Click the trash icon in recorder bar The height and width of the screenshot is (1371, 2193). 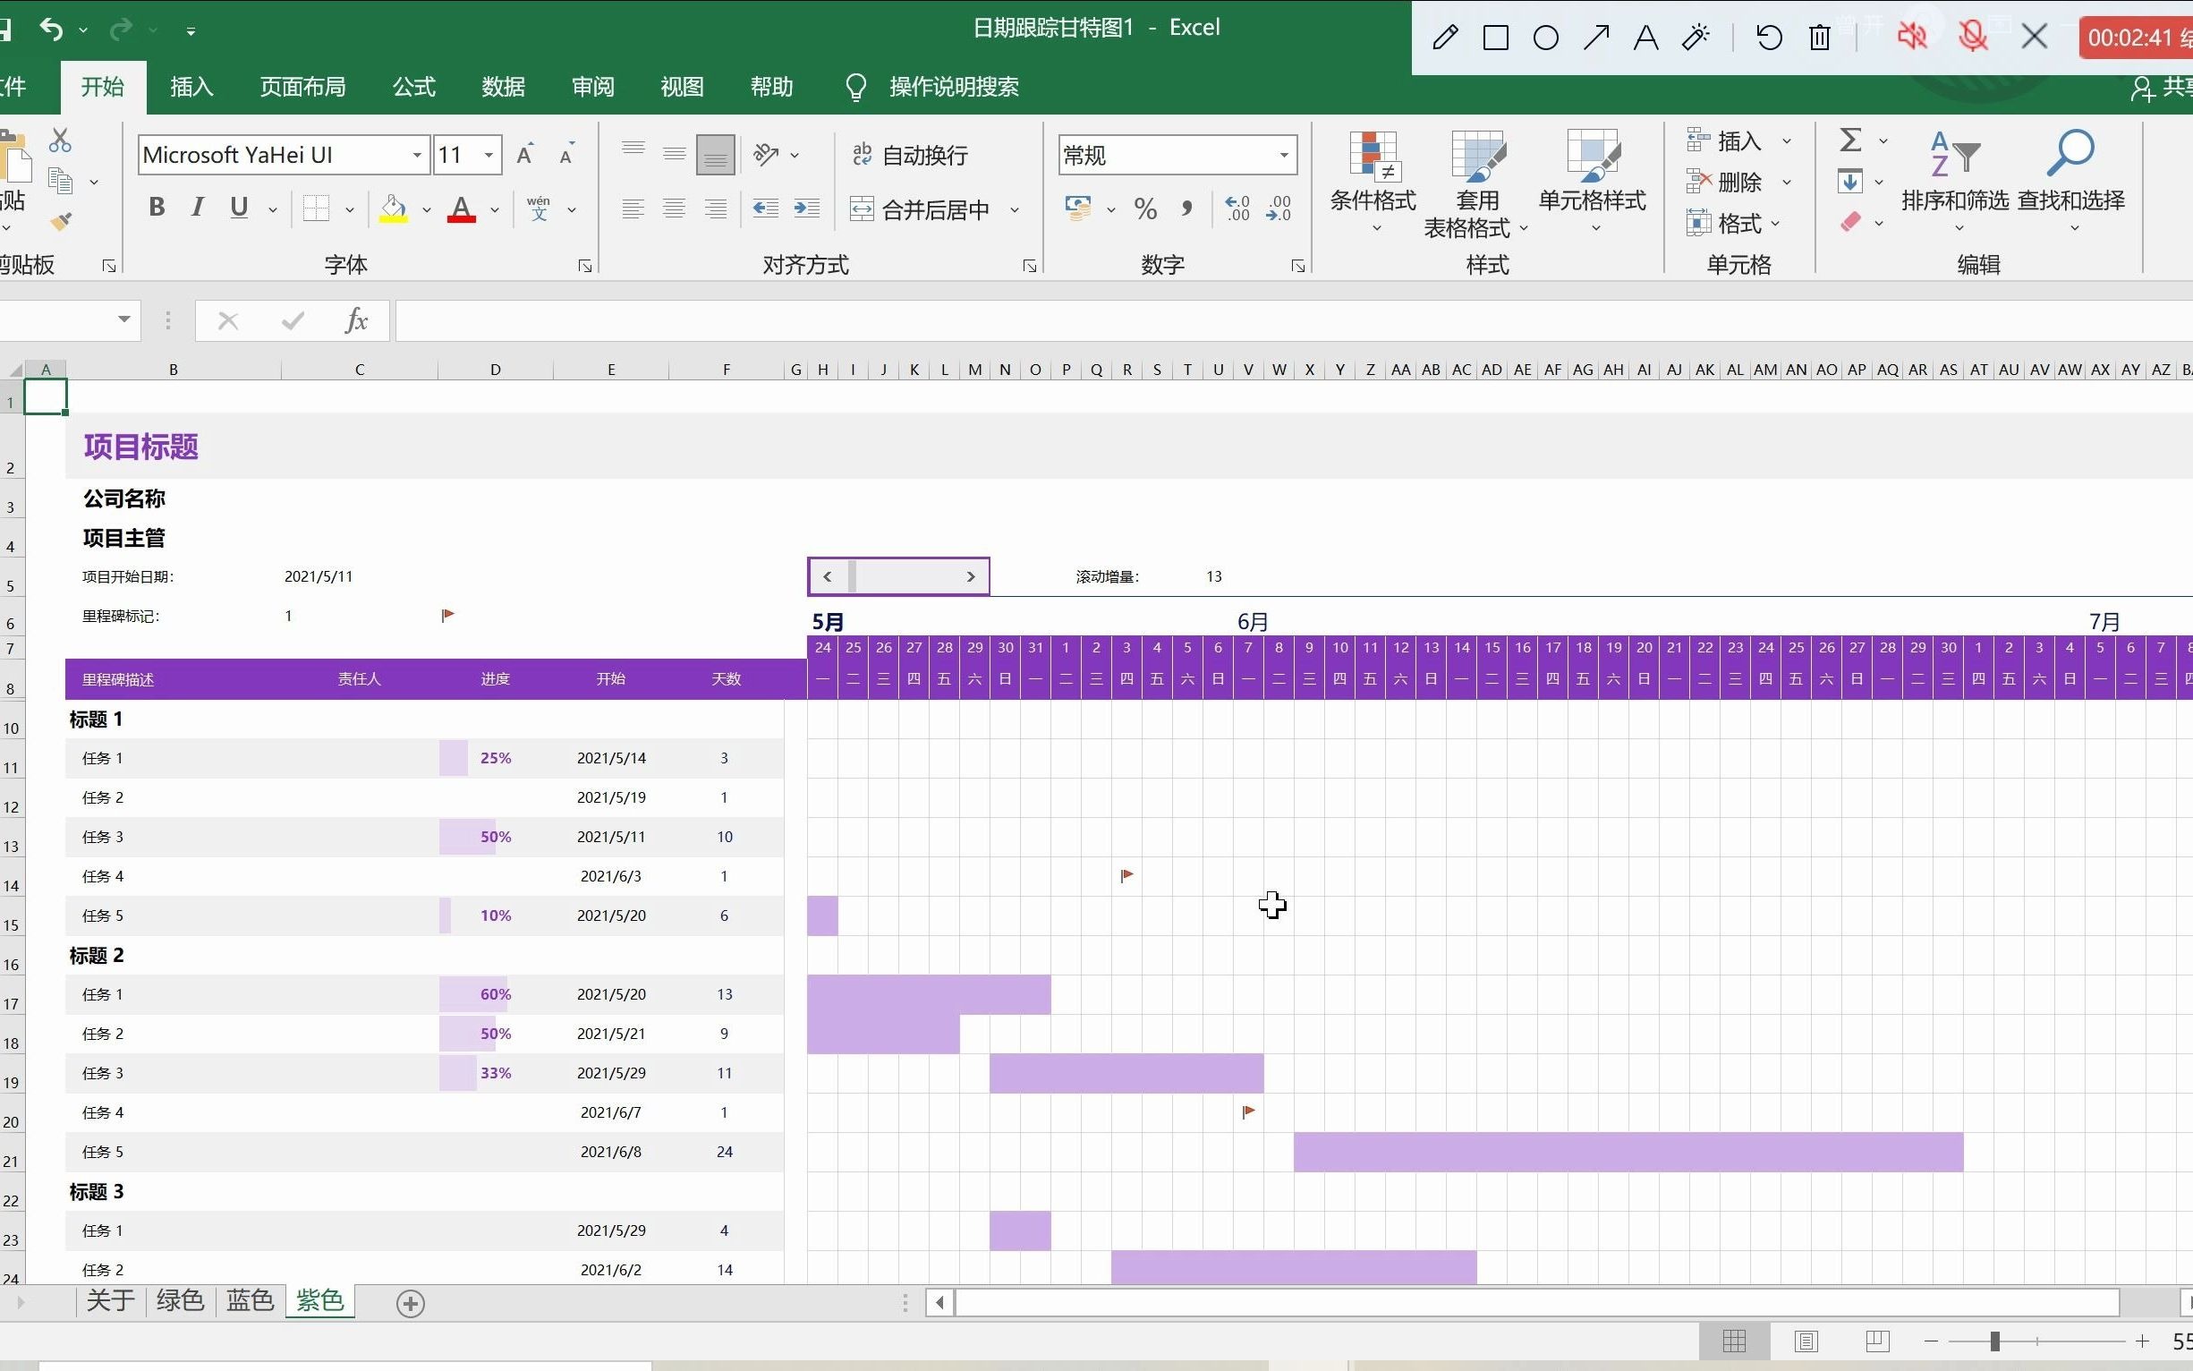(x=1820, y=38)
